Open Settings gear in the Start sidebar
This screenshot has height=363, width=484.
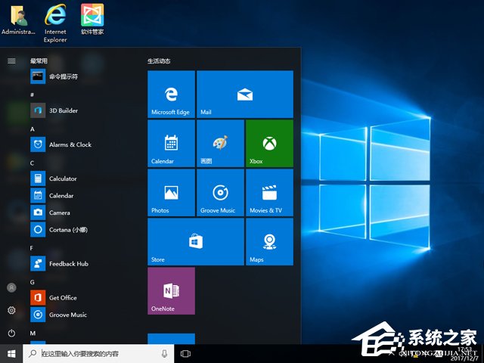click(11, 310)
